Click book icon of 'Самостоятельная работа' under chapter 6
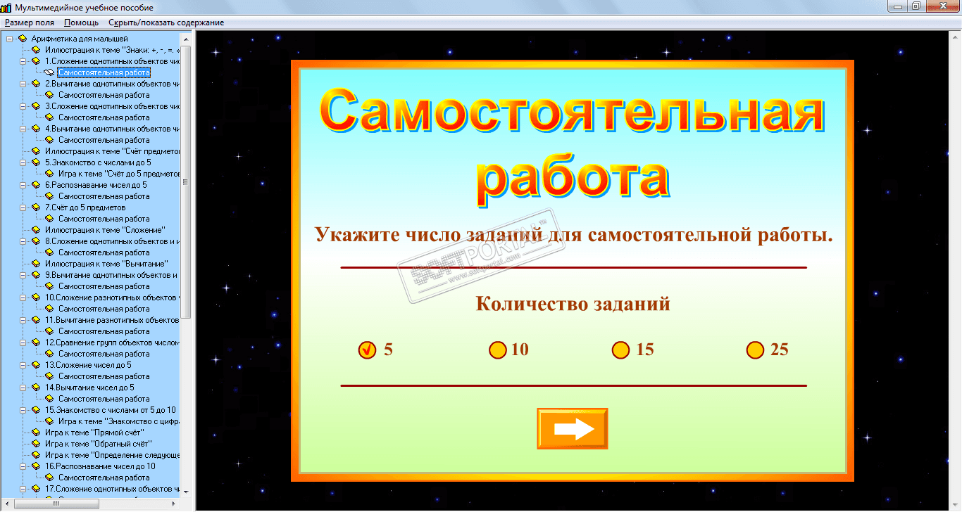Viewport: 962px width, 512px height. [49, 196]
